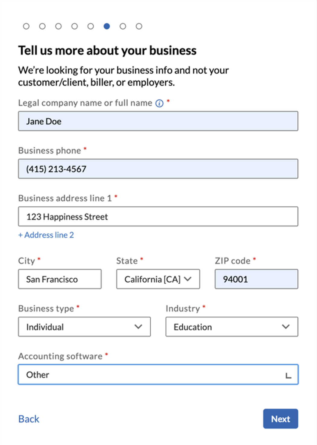Click the Business type dropdown arrow

click(x=139, y=327)
